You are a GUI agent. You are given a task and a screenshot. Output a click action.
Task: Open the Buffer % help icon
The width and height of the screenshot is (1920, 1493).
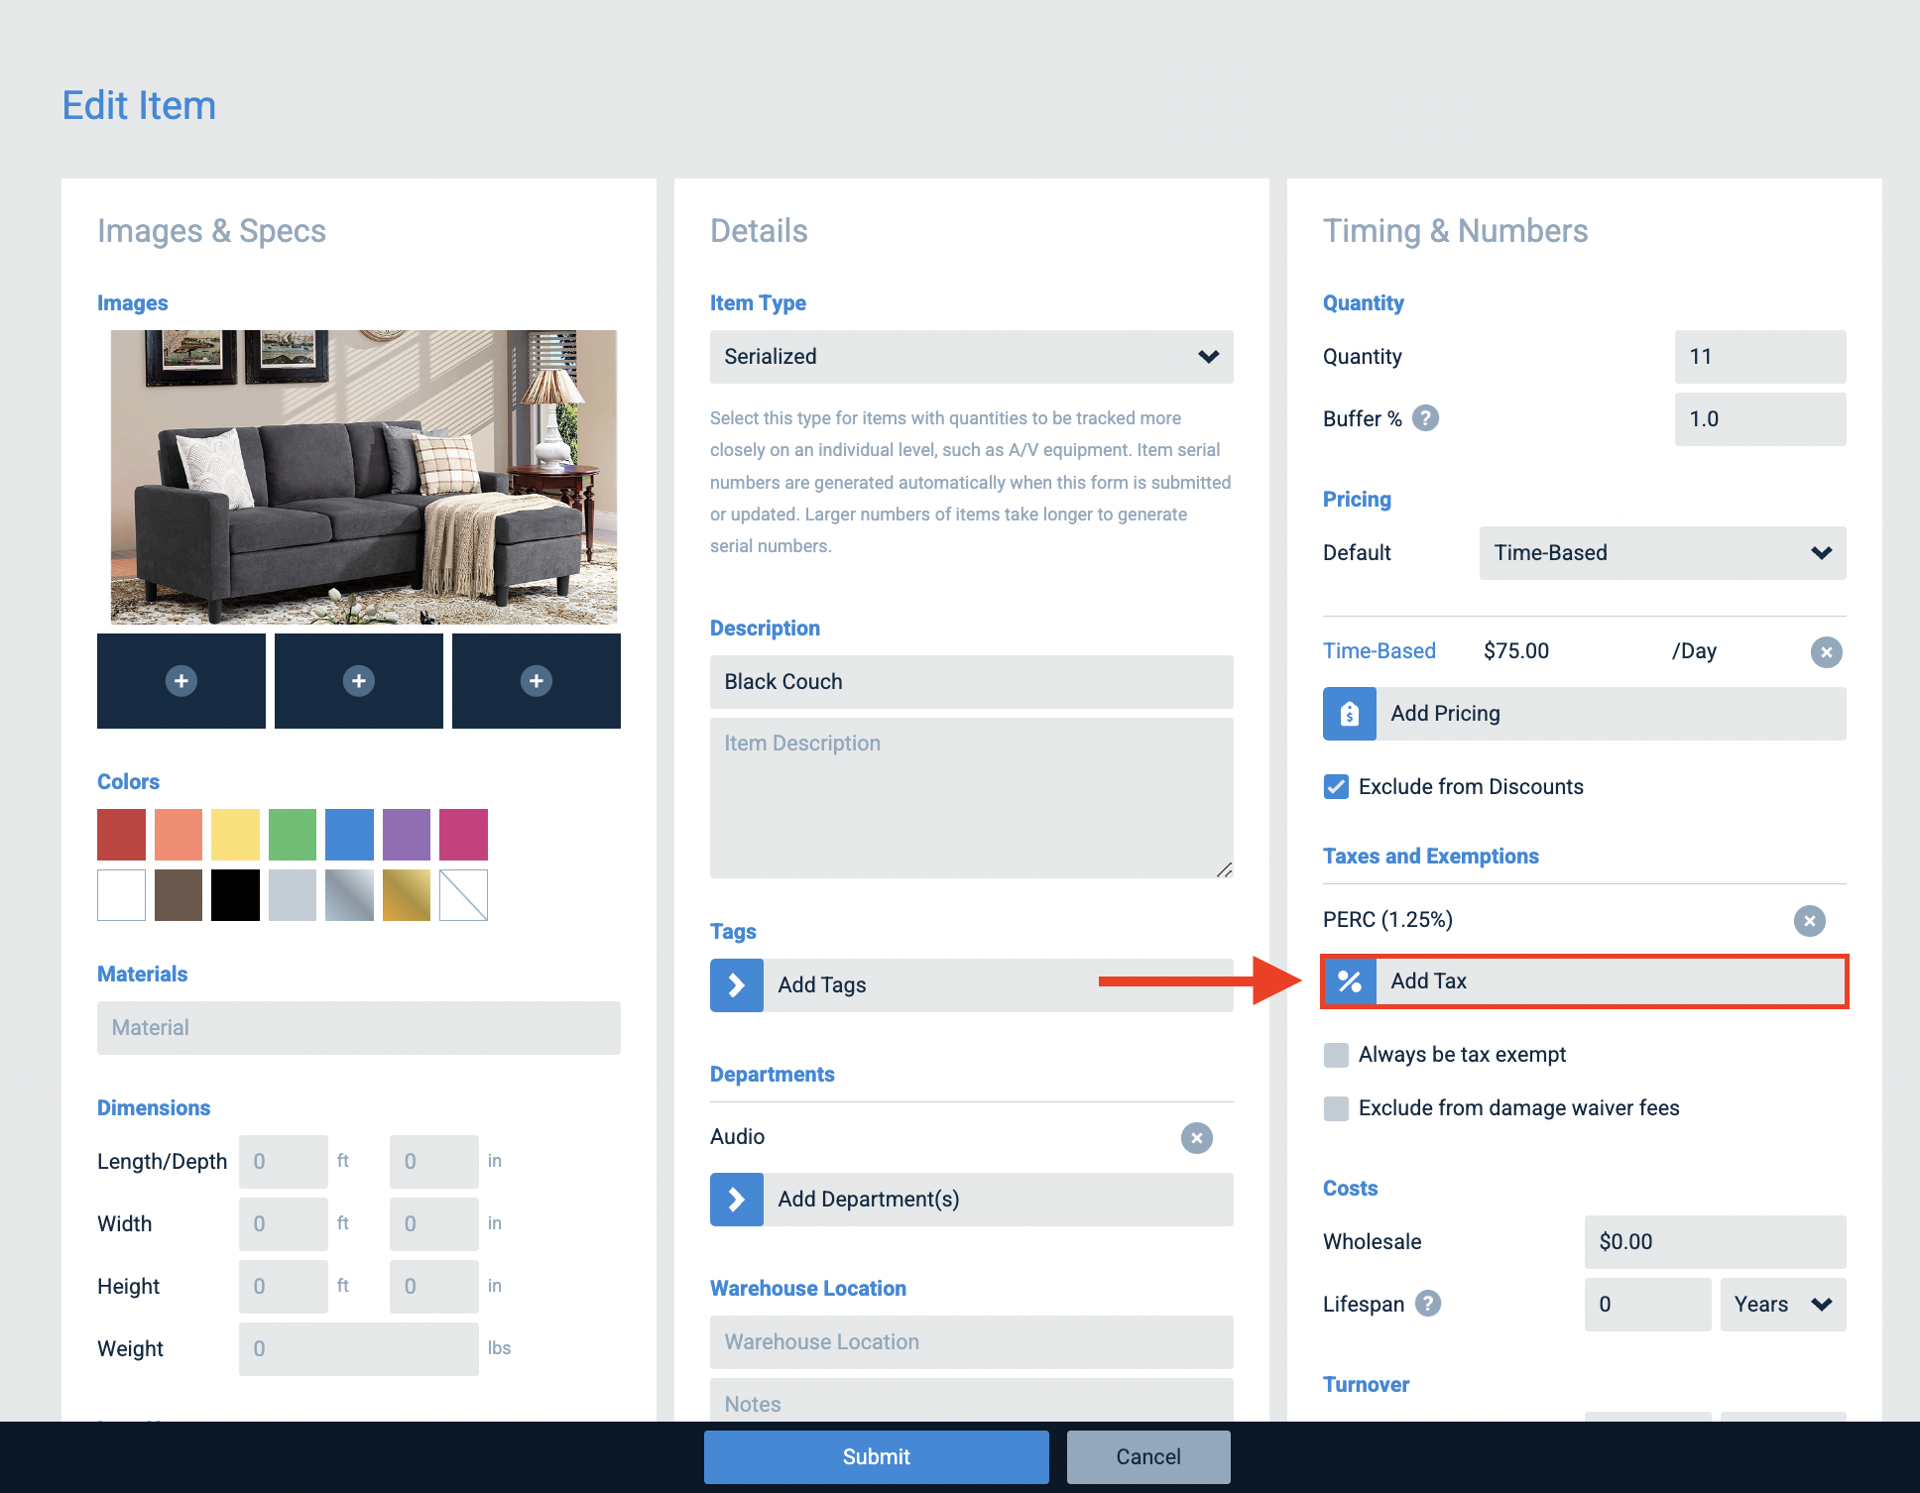[x=1425, y=418]
